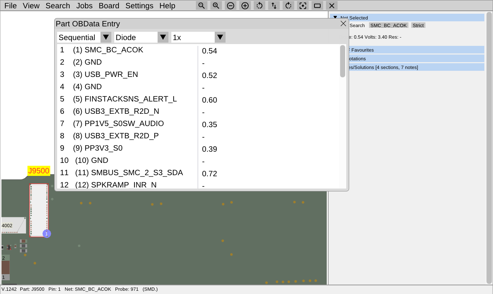Click the rectangle view mode icon

pyautogui.click(x=317, y=5)
